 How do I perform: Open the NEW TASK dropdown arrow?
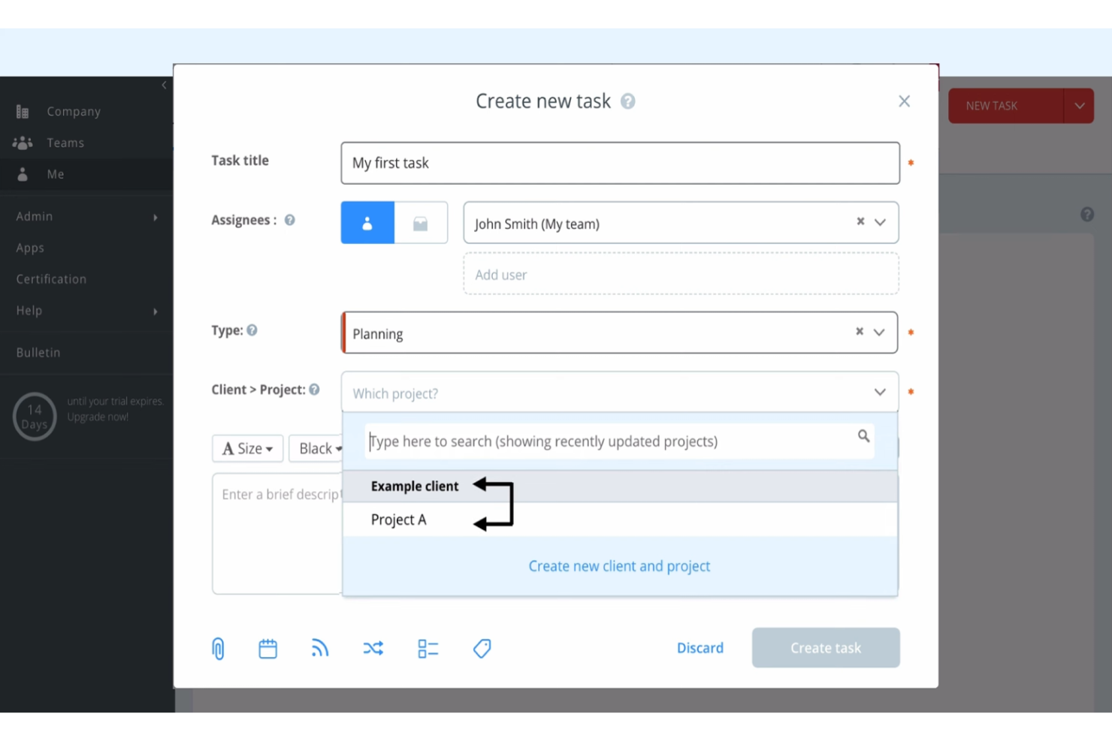tap(1080, 106)
